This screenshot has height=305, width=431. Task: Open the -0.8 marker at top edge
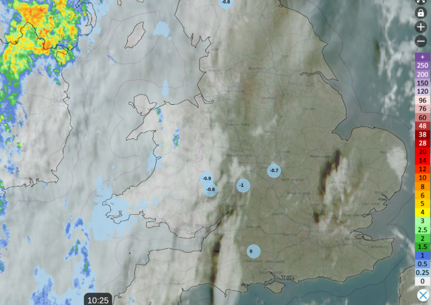point(226,2)
